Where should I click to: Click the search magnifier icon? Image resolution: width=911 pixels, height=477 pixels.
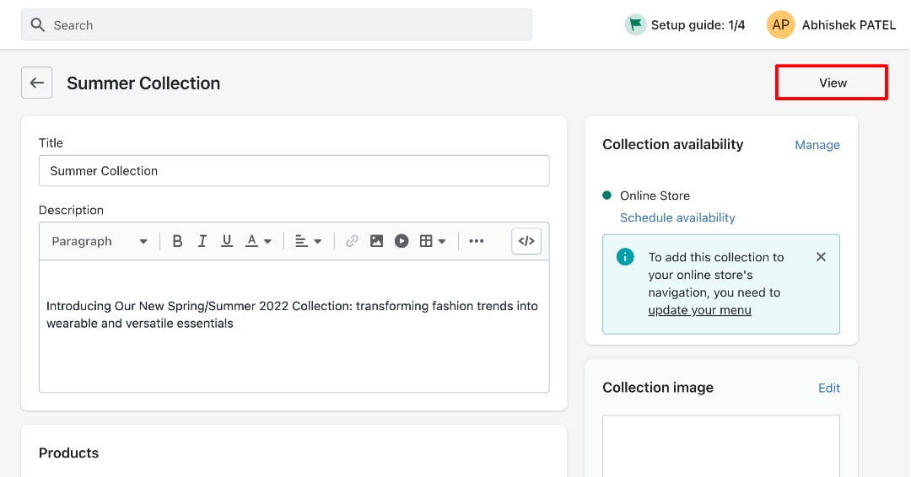pos(38,25)
